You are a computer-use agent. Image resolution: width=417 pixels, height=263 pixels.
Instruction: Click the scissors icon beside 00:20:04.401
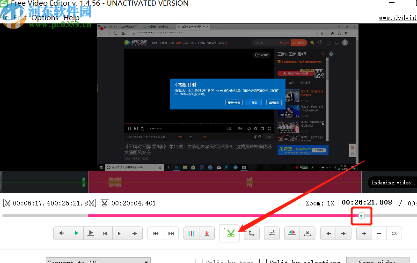(104, 204)
